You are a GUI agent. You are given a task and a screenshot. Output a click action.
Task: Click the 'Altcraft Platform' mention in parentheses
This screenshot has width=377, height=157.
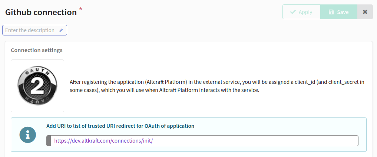[166, 82]
